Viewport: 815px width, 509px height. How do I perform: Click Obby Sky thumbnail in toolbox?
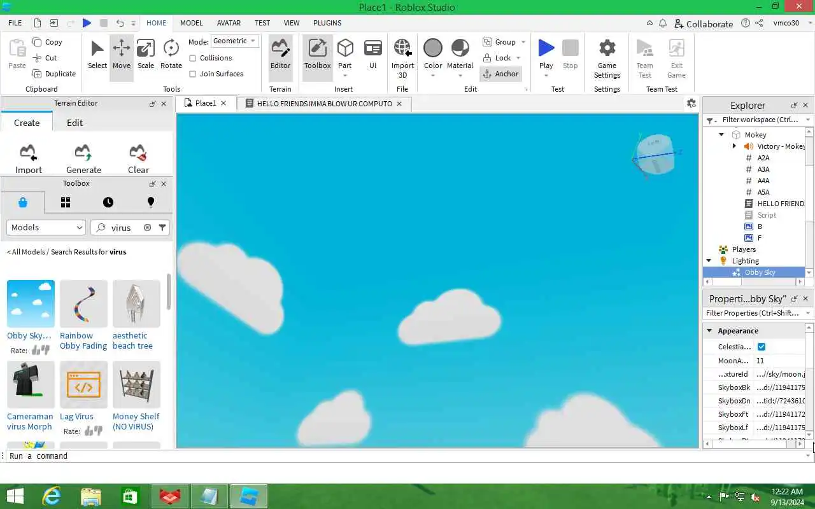click(x=31, y=303)
